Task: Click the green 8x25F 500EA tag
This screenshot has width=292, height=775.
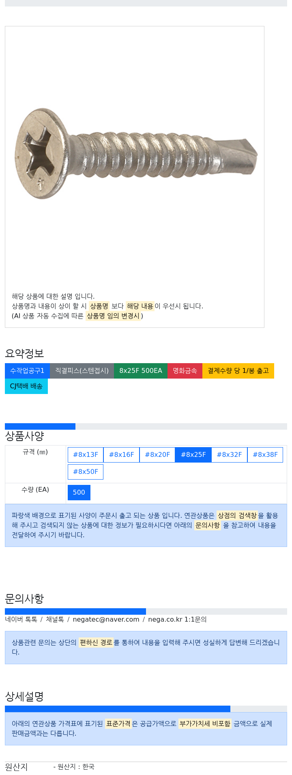Action: (141, 371)
